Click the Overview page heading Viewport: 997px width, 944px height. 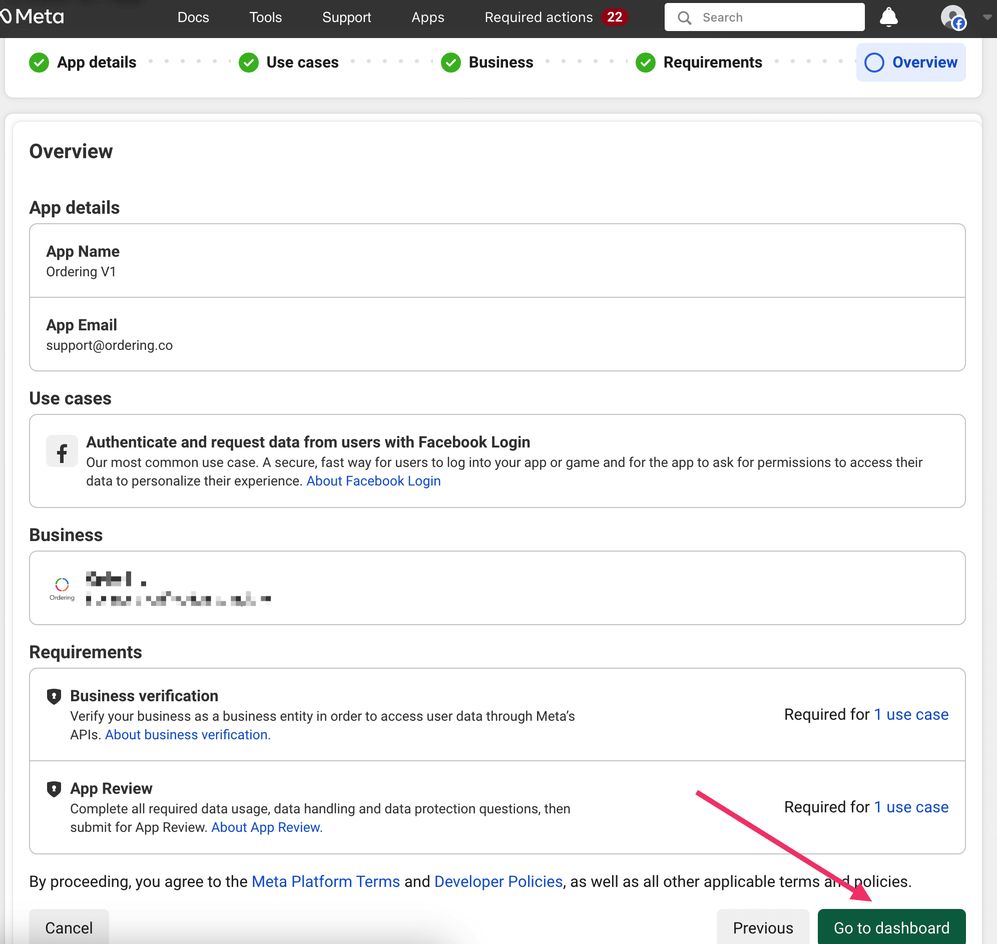coord(71,152)
